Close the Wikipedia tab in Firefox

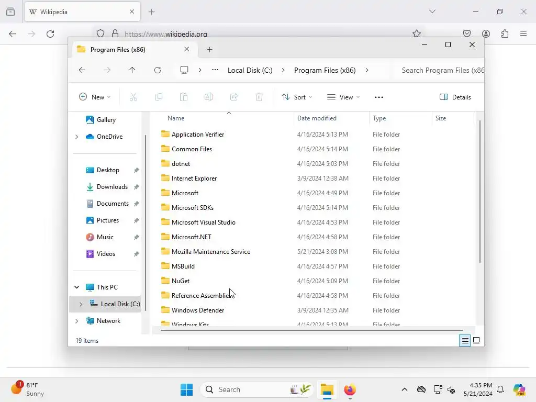tap(132, 12)
